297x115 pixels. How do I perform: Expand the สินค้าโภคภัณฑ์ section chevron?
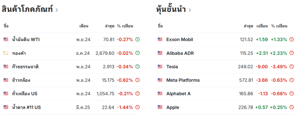57,10
